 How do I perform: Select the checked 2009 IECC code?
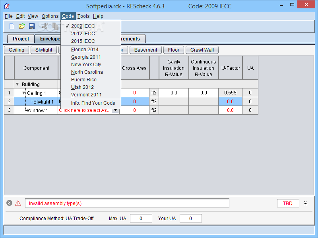point(91,26)
